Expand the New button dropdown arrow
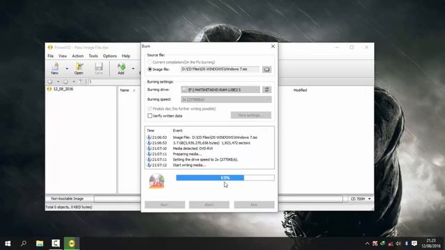This screenshot has height=250, width=445. tap(67, 69)
